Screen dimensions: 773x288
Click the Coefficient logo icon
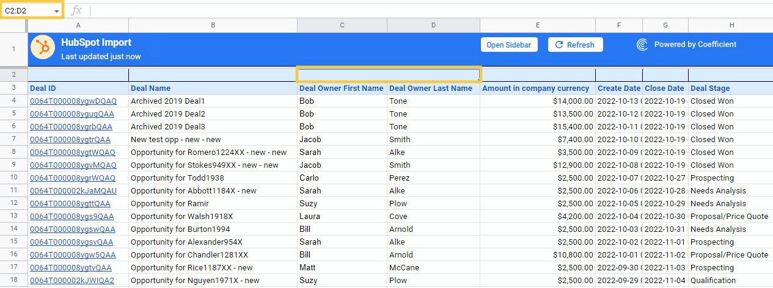[x=642, y=45]
